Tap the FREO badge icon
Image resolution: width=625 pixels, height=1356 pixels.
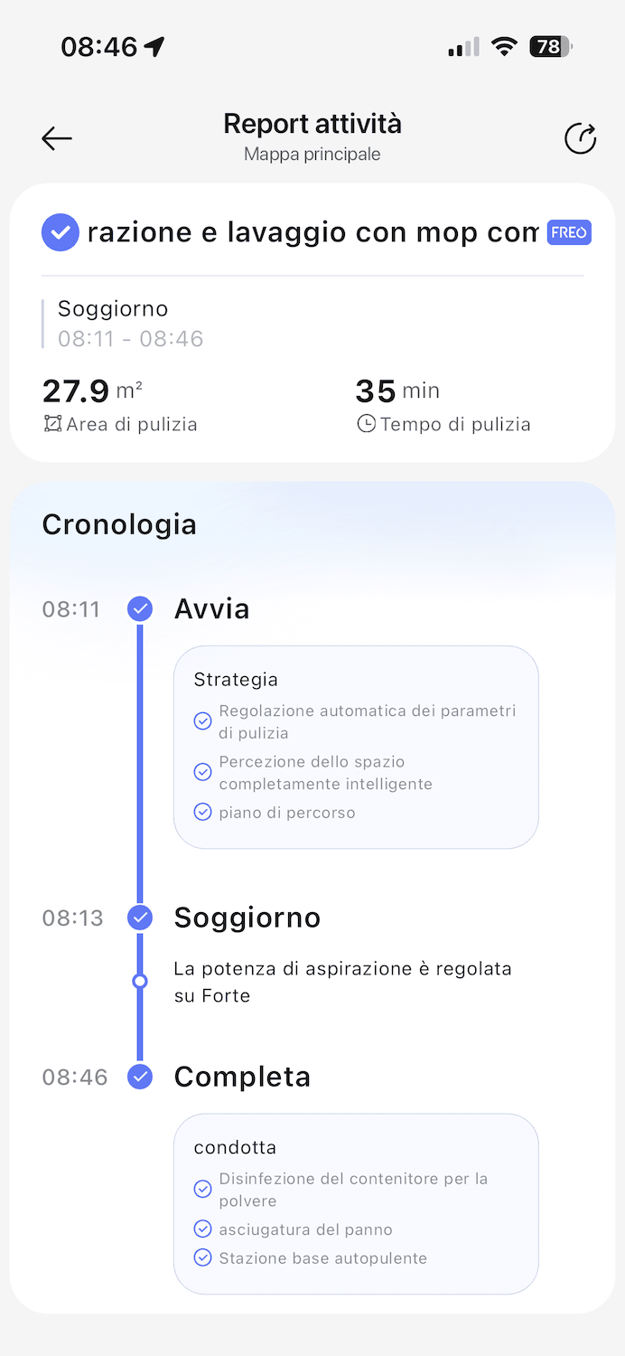(569, 232)
